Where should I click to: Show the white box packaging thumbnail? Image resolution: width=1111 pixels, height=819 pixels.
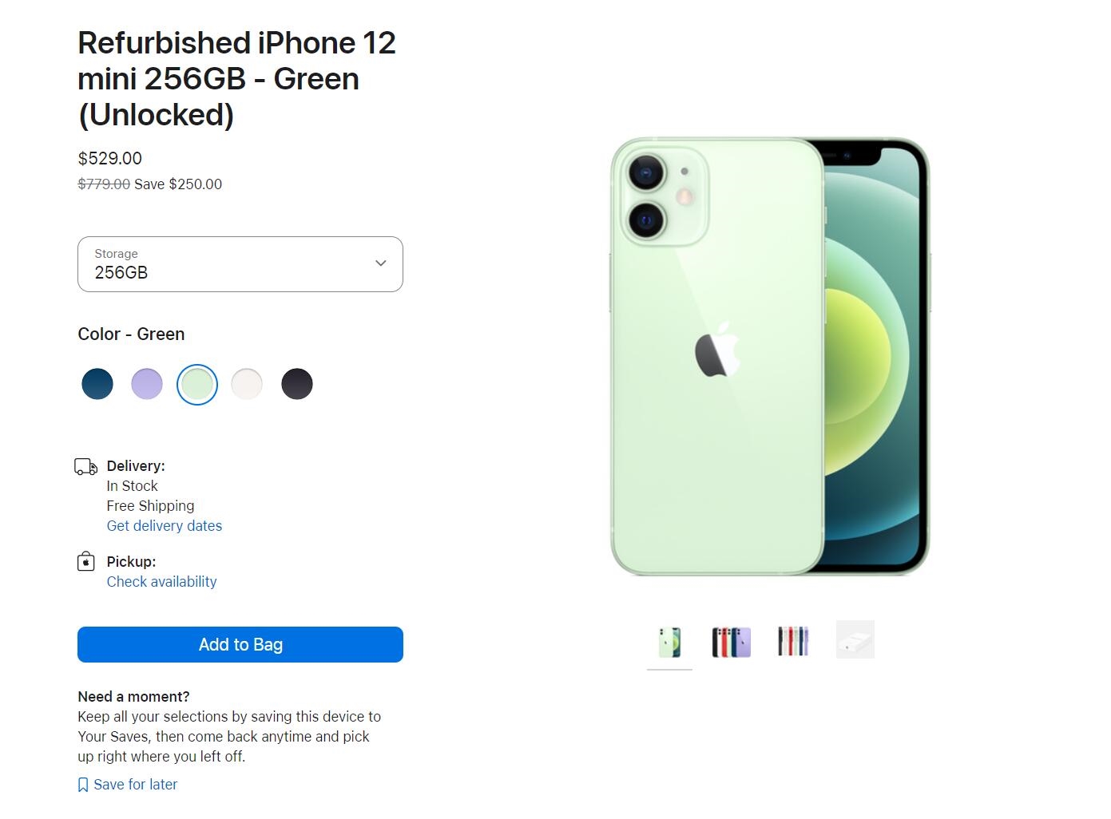coord(855,640)
